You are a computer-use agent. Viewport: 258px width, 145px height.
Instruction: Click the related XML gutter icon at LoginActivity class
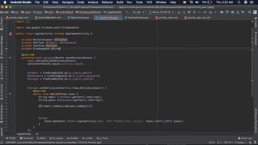click(10, 34)
